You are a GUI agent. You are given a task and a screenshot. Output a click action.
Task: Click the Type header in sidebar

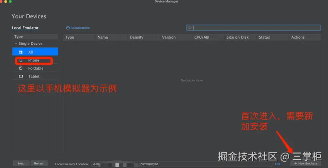tap(35, 37)
